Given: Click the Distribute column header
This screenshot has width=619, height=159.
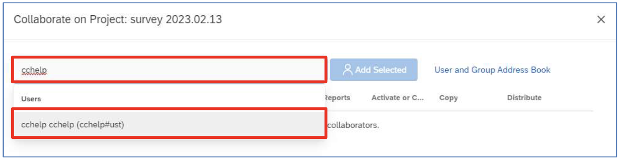Looking at the screenshot, I should (524, 98).
